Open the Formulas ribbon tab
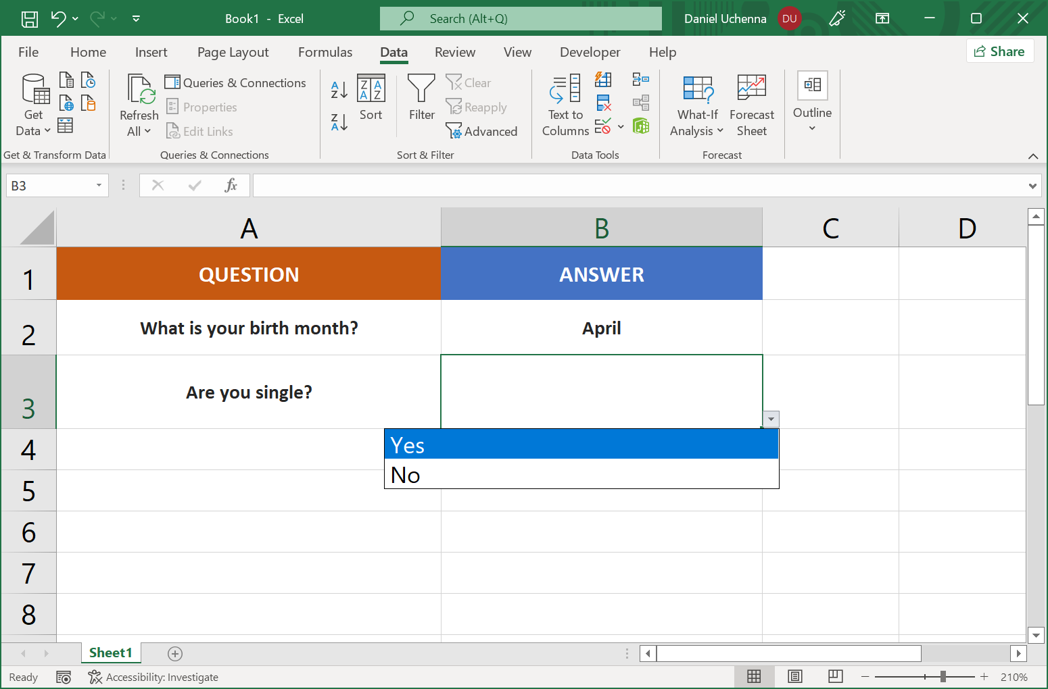 coord(325,52)
